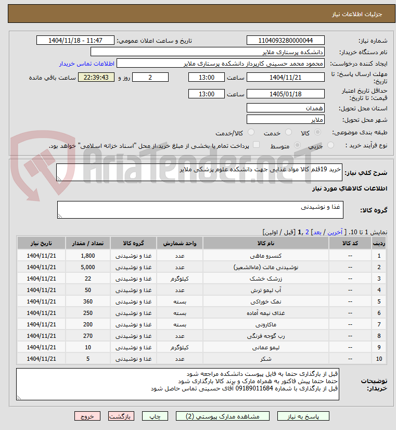This screenshot has width=396, height=430.
Task: Click quantity 270 in رب گوجه row
Action: [88, 336]
